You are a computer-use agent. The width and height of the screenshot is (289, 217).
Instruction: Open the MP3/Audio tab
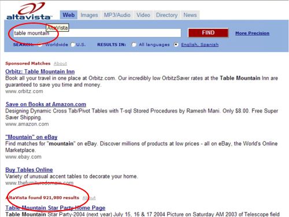pyautogui.click(x=117, y=15)
